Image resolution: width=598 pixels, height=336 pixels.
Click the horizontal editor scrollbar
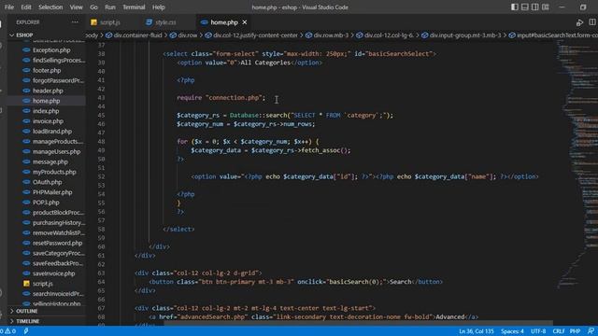359,323
